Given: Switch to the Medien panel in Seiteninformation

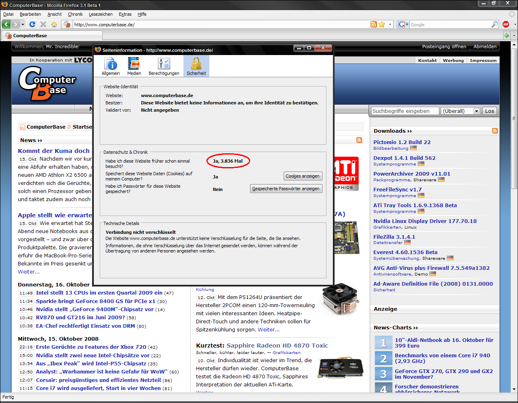Looking at the screenshot, I should tap(134, 66).
